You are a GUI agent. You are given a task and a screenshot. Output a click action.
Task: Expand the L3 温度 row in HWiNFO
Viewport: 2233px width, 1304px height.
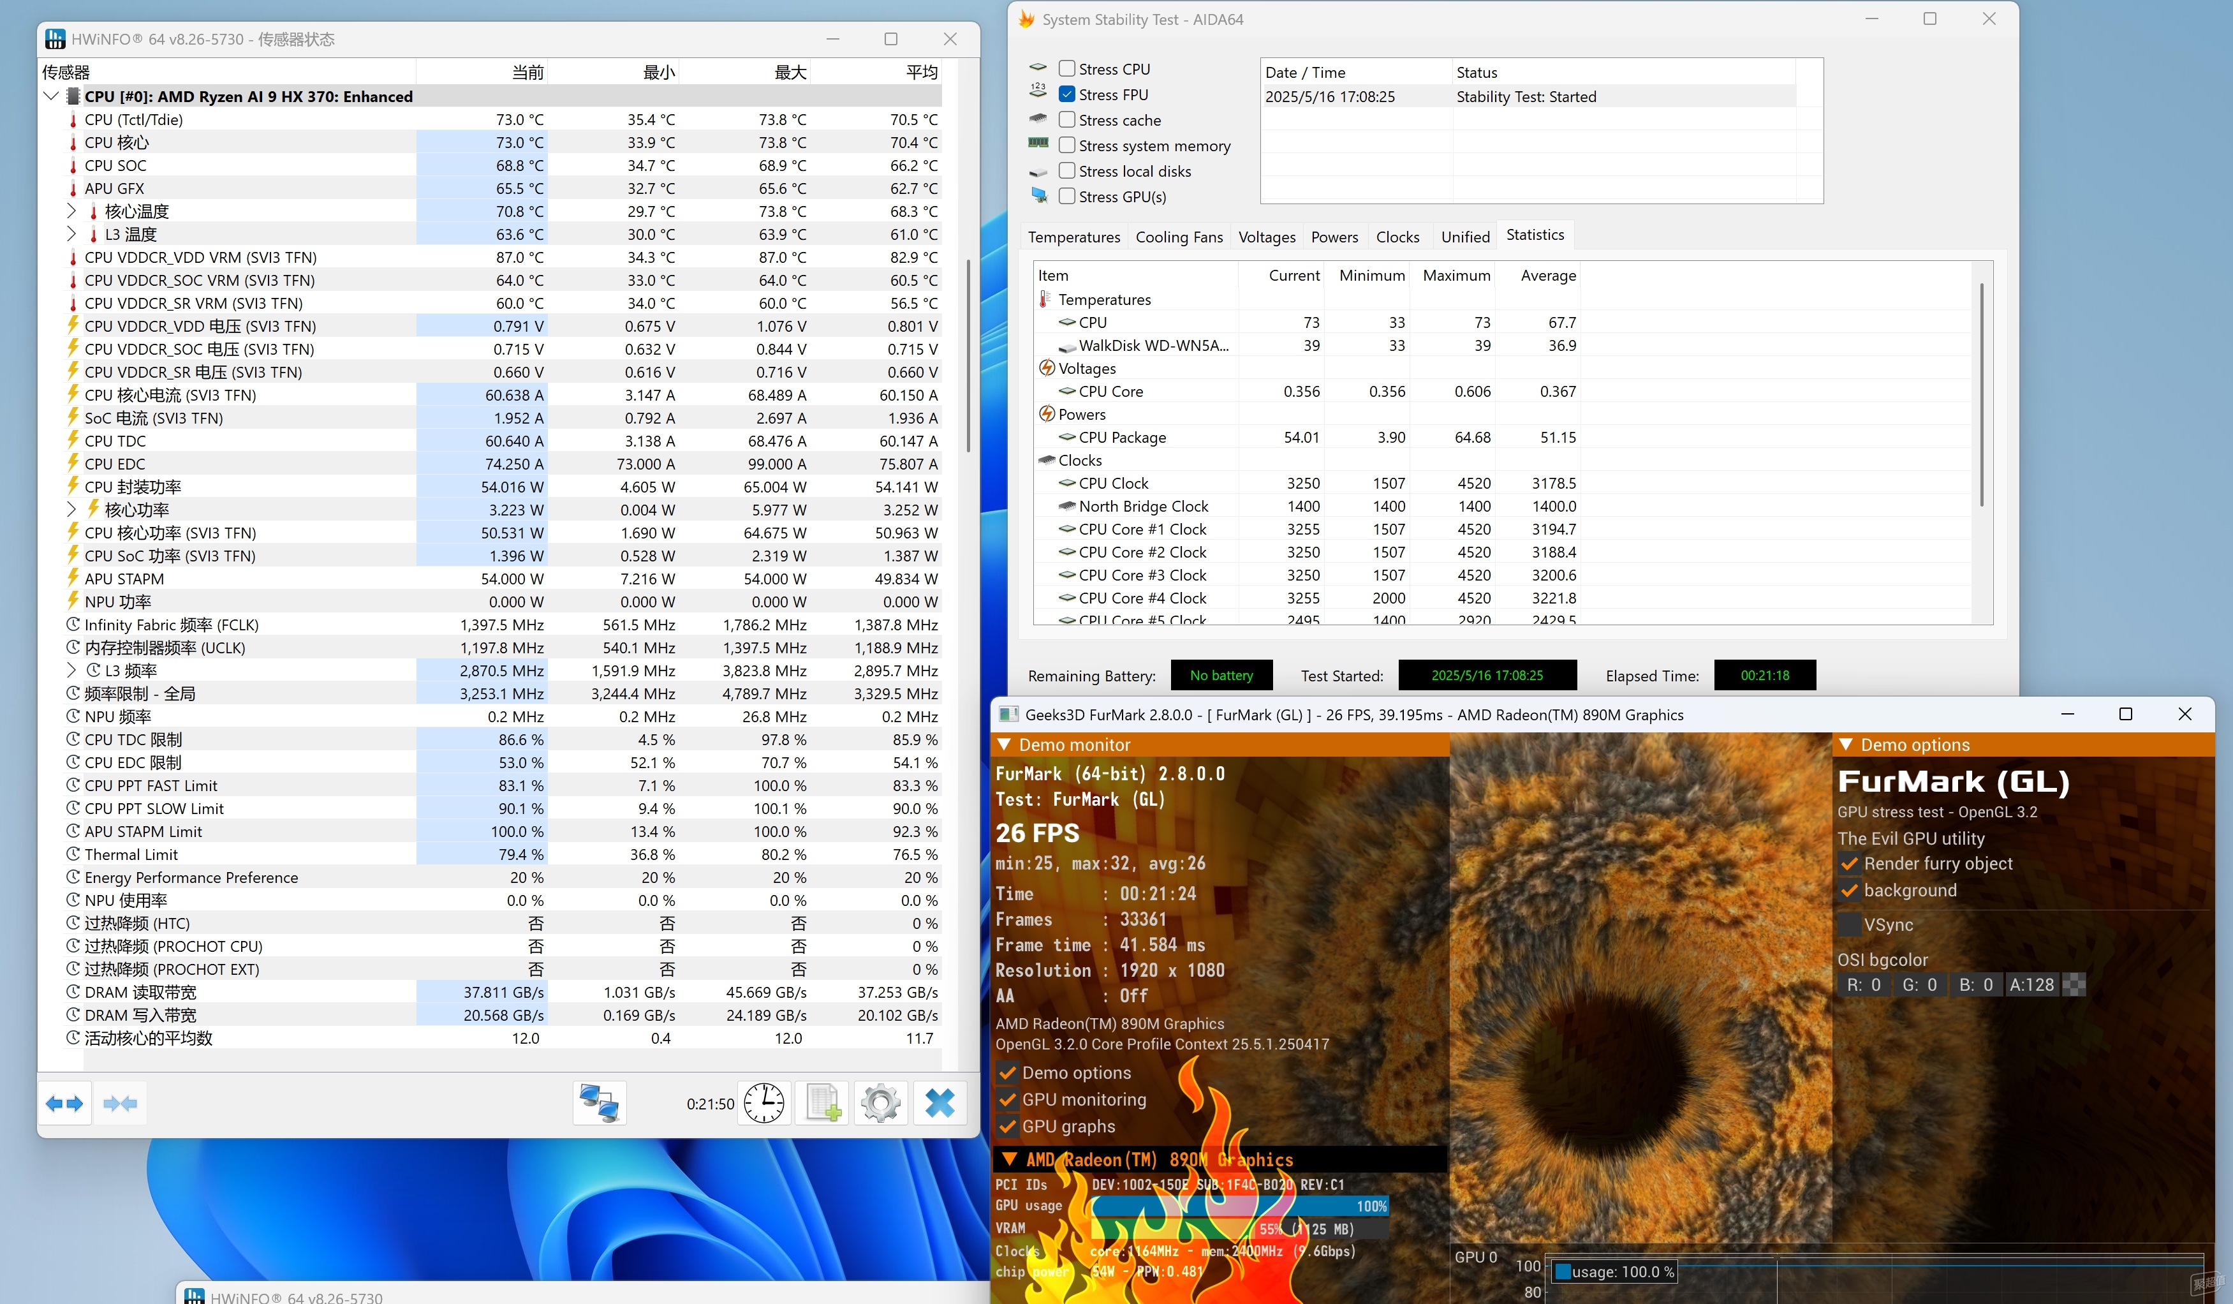pyautogui.click(x=72, y=234)
